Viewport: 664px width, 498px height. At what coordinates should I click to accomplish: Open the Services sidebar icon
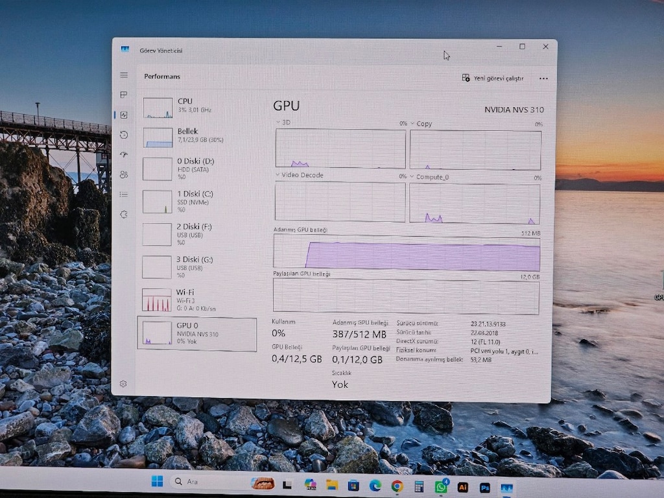pos(124,214)
